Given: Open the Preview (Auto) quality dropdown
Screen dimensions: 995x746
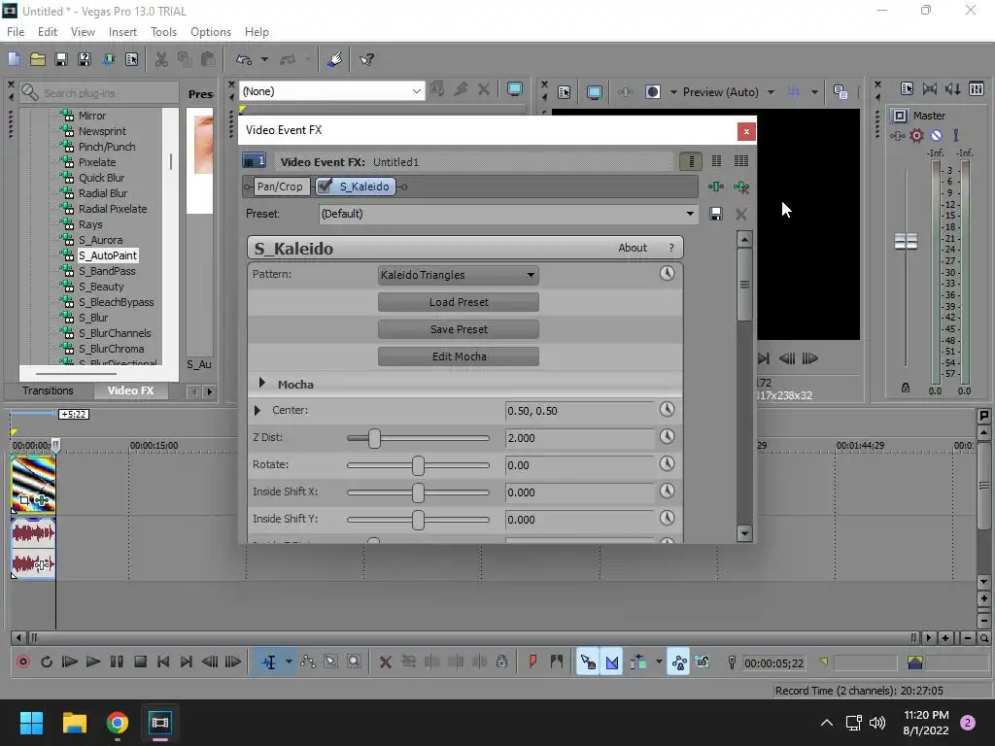Looking at the screenshot, I should 771,92.
